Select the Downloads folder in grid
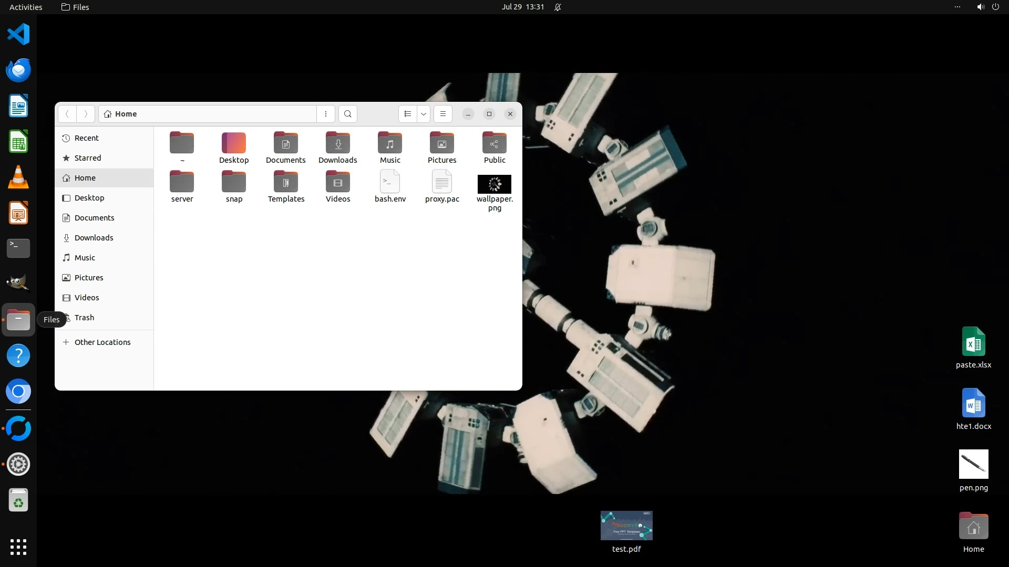 pos(337,143)
